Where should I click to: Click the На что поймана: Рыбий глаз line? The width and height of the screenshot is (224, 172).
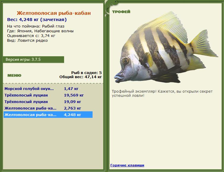(x=36, y=26)
